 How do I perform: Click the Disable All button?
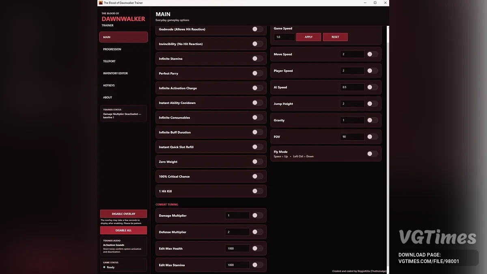123,231
